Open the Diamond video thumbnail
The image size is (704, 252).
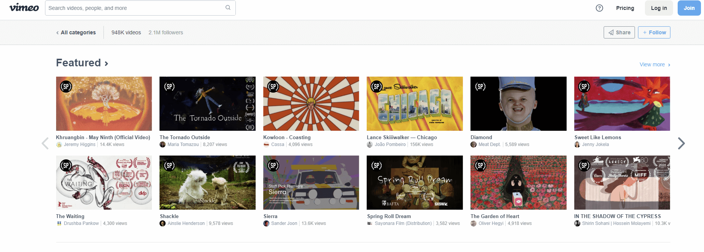(x=519, y=104)
